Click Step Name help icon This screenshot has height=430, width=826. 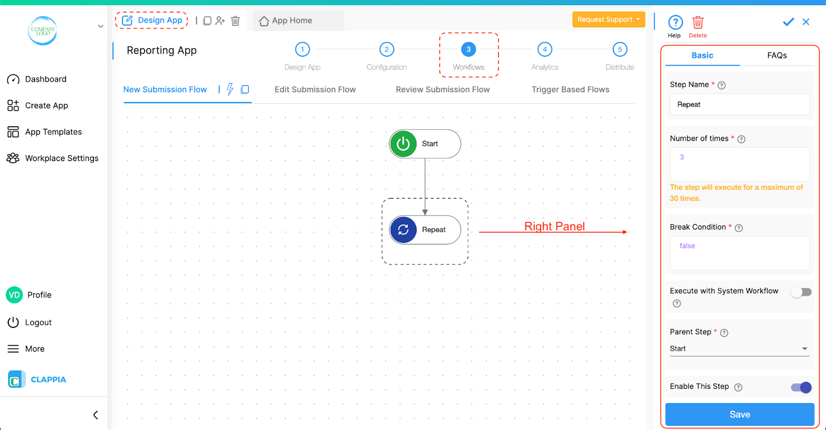click(722, 85)
